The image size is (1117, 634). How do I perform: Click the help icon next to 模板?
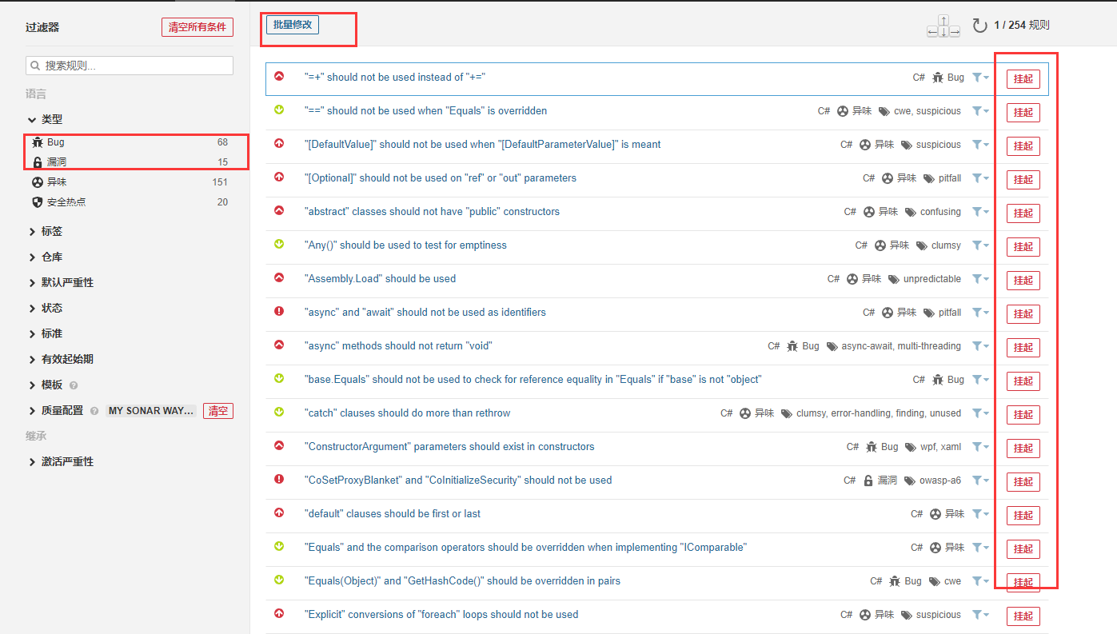click(74, 385)
